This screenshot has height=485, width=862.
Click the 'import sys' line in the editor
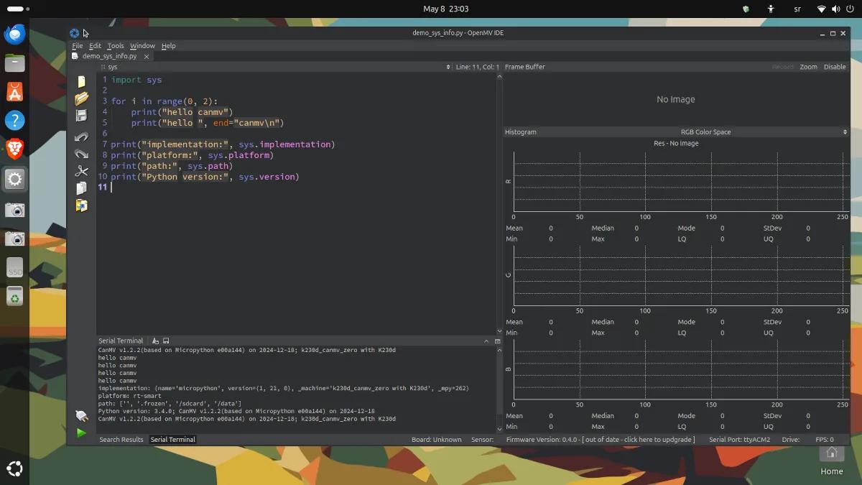[136, 80]
